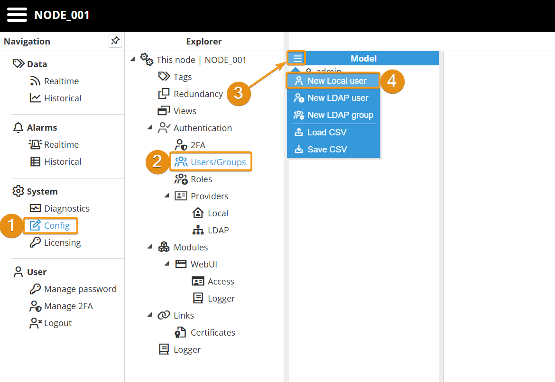
Task: Click the 2FA shield user icon
Action: click(181, 145)
